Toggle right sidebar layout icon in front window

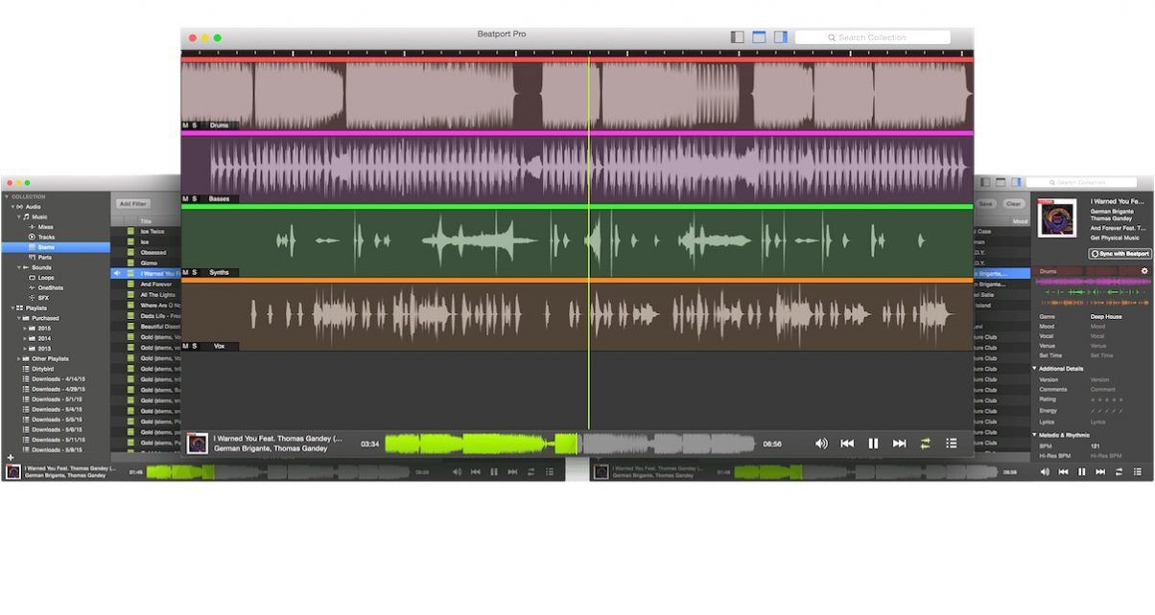pyautogui.click(x=781, y=37)
